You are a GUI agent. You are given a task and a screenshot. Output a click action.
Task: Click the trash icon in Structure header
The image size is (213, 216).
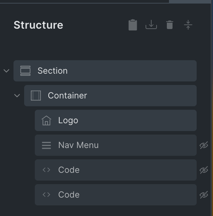(170, 25)
